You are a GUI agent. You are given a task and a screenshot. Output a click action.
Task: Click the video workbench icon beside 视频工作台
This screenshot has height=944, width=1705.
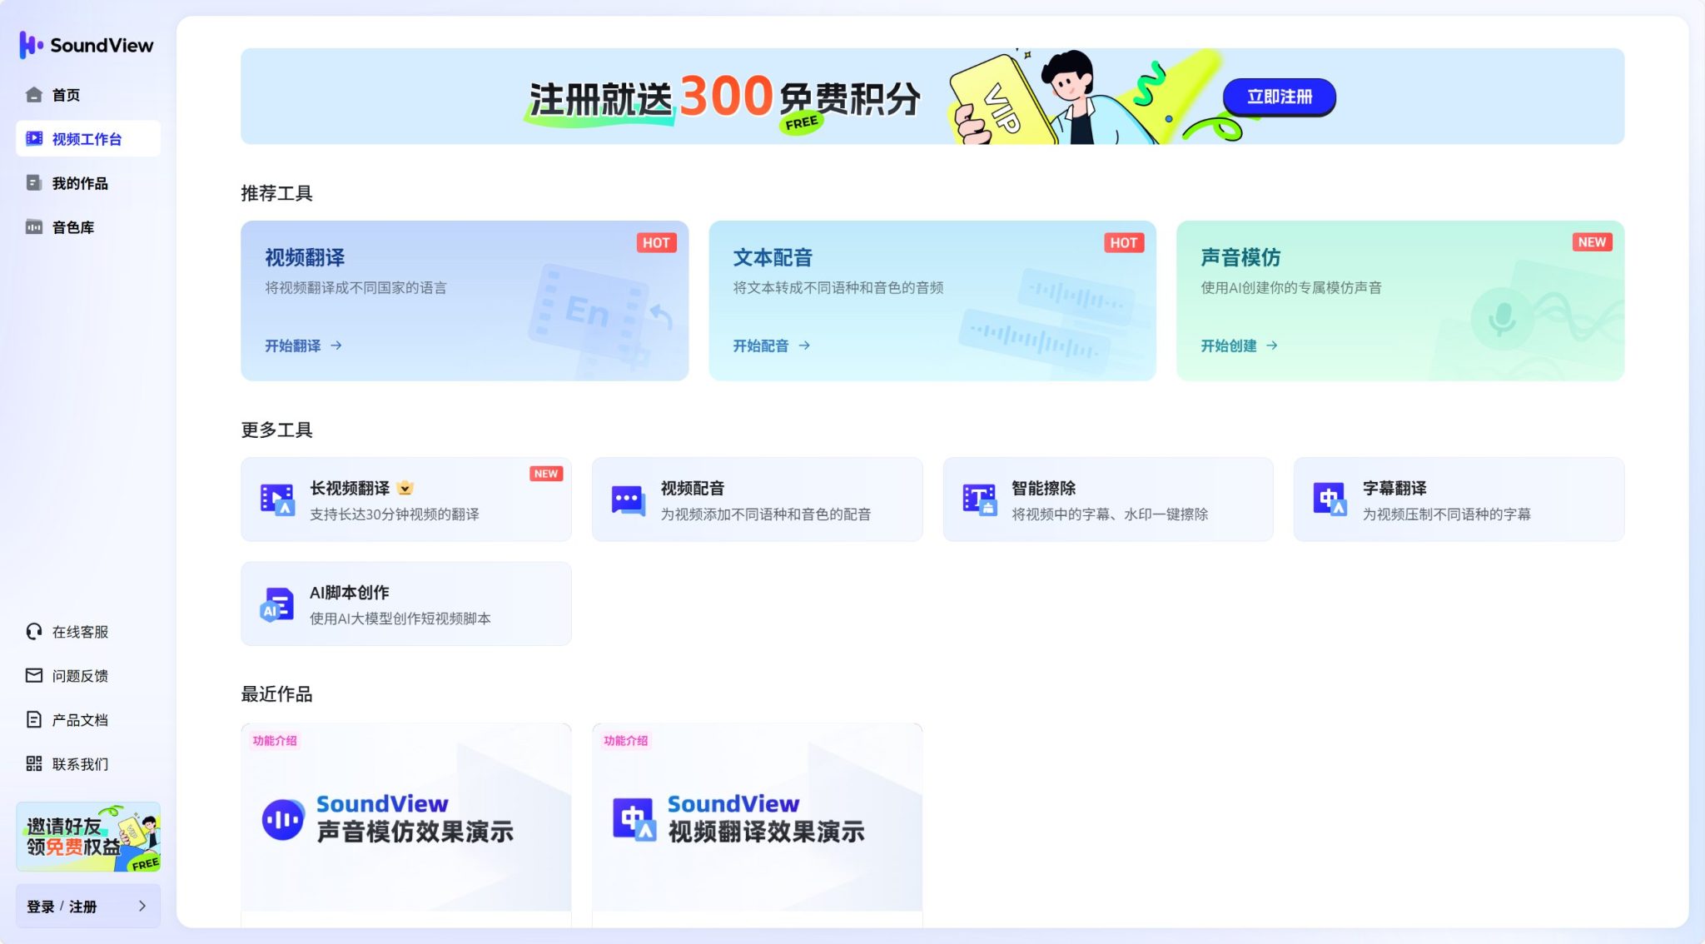click(34, 139)
